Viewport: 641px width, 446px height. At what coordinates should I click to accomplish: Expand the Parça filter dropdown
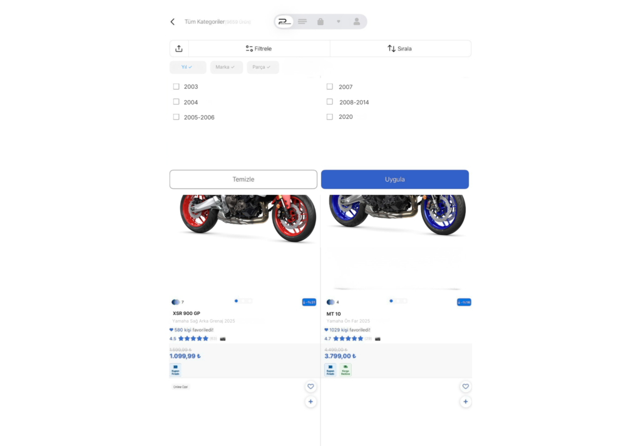(x=263, y=67)
